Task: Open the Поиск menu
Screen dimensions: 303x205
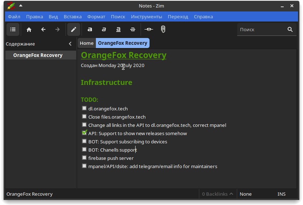Action: 118,16
